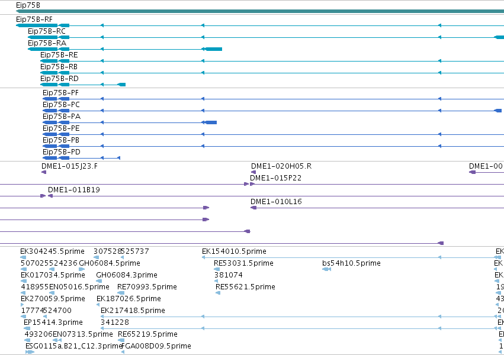Screen dimensions: 504x355
Task: Select the Eip75B-RD transcript label
Action: 59,79
